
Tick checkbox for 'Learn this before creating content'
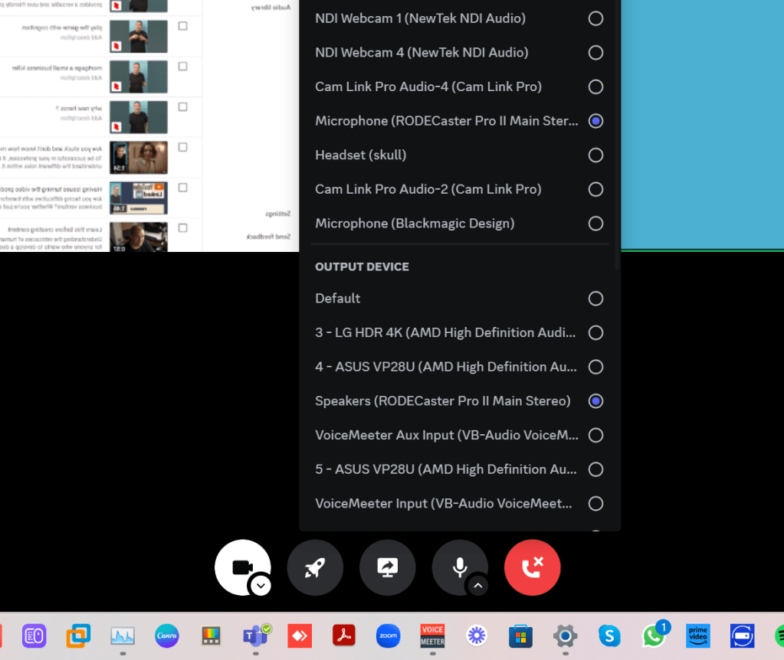tap(183, 228)
